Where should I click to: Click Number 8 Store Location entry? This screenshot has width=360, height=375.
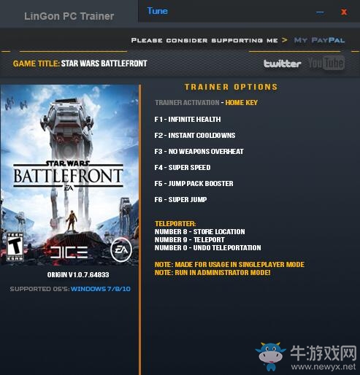(x=199, y=232)
